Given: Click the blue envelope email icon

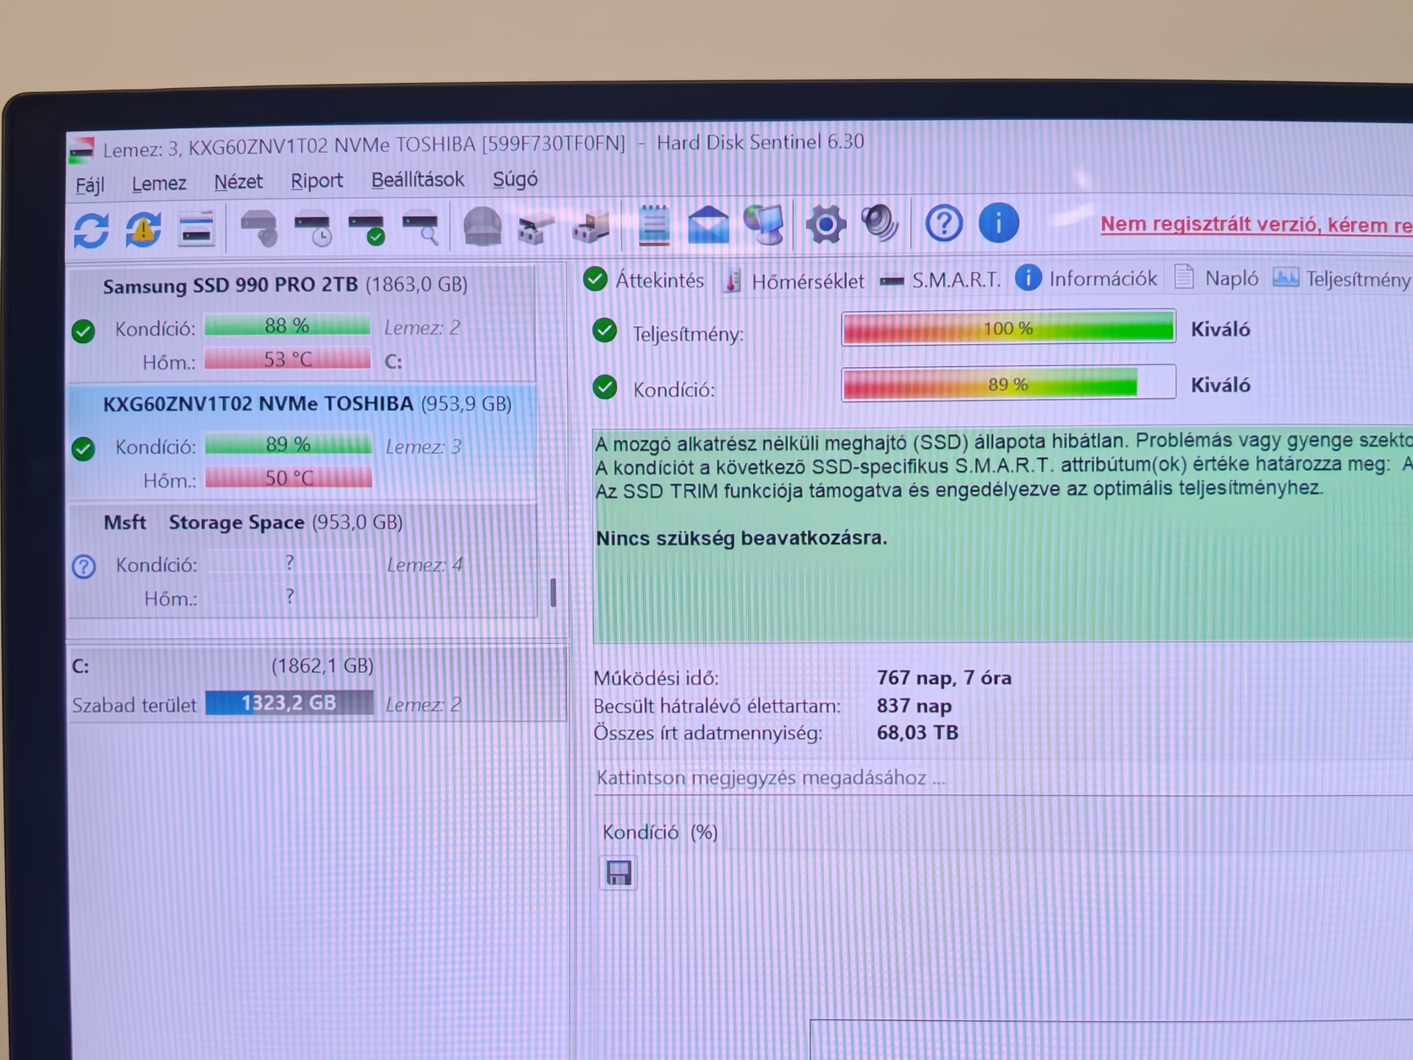Looking at the screenshot, I should coord(708,225).
